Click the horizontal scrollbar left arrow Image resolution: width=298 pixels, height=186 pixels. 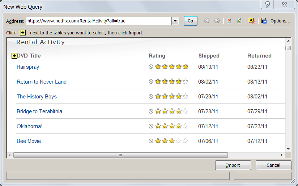coord(10,155)
